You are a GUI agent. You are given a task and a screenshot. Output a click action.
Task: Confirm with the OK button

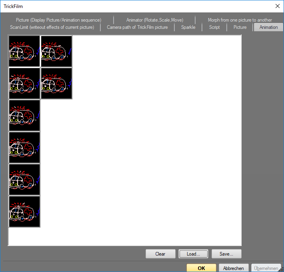[x=201, y=268]
